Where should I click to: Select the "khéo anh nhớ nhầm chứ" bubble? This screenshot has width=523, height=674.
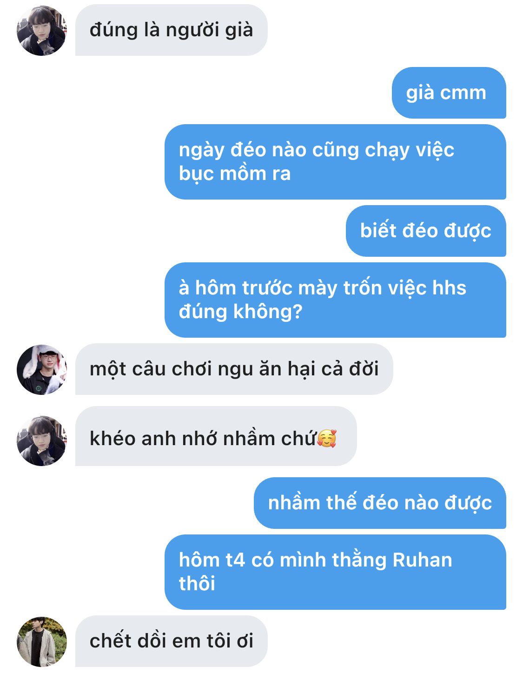click(x=216, y=436)
